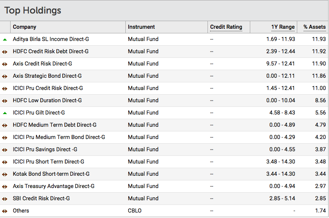Select the 8.56 percent assets value
This screenshot has height=218, width=329.
click(321, 100)
